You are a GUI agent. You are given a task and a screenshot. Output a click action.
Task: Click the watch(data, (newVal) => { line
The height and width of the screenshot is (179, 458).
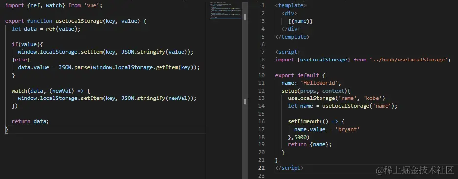tap(51, 91)
